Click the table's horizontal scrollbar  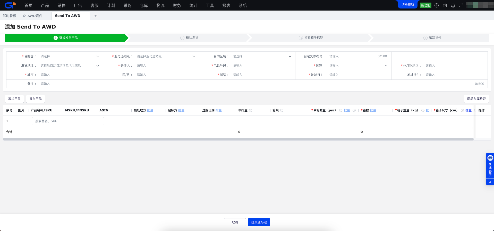tap(238, 139)
